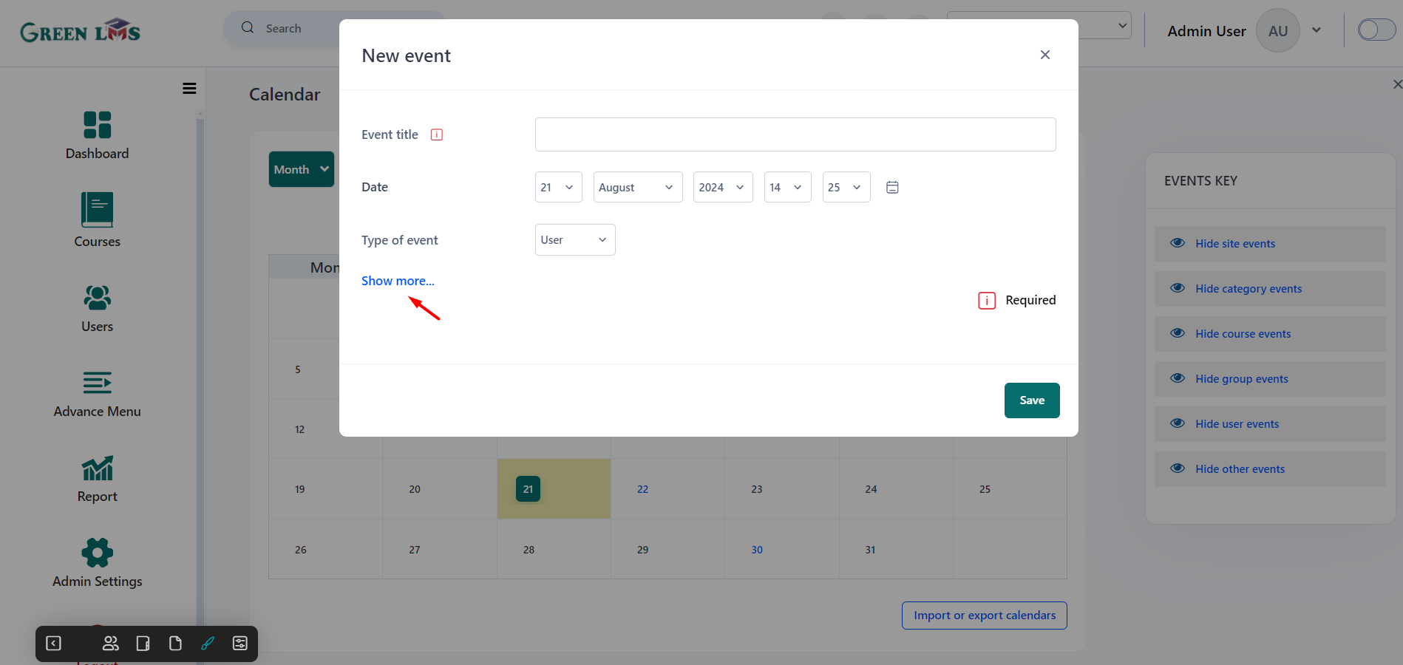The width and height of the screenshot is (1403, 665).
Task: Expand the Type of event dropdown
Action: 575,240
